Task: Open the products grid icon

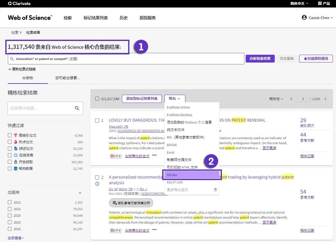Action: 320,3
